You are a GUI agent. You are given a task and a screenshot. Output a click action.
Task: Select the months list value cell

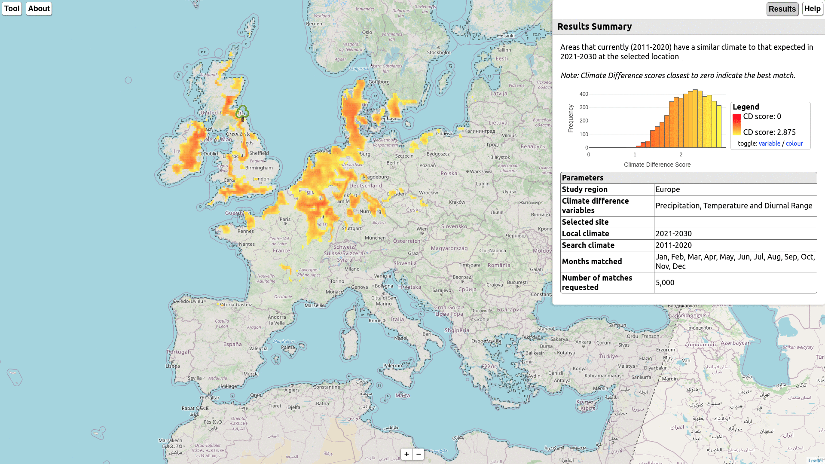[x=735, y=262]
